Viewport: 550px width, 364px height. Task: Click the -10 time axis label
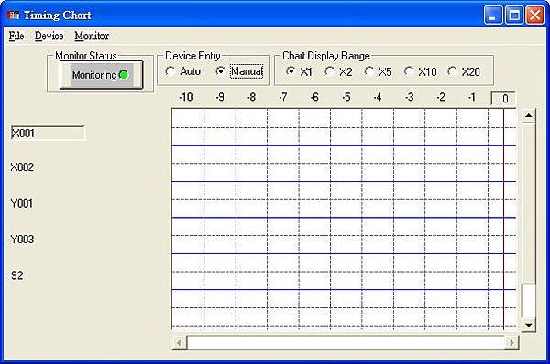pos(185,97)
